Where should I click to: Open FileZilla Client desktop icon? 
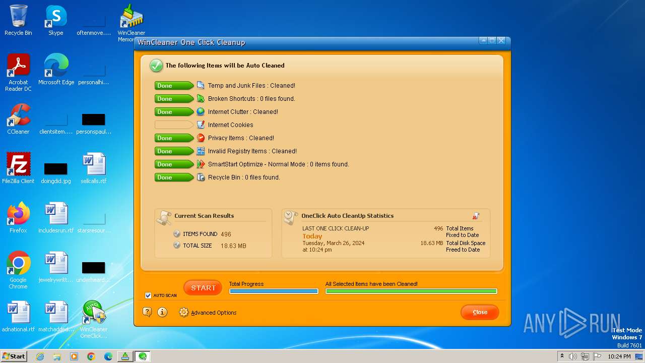point(18,168)
